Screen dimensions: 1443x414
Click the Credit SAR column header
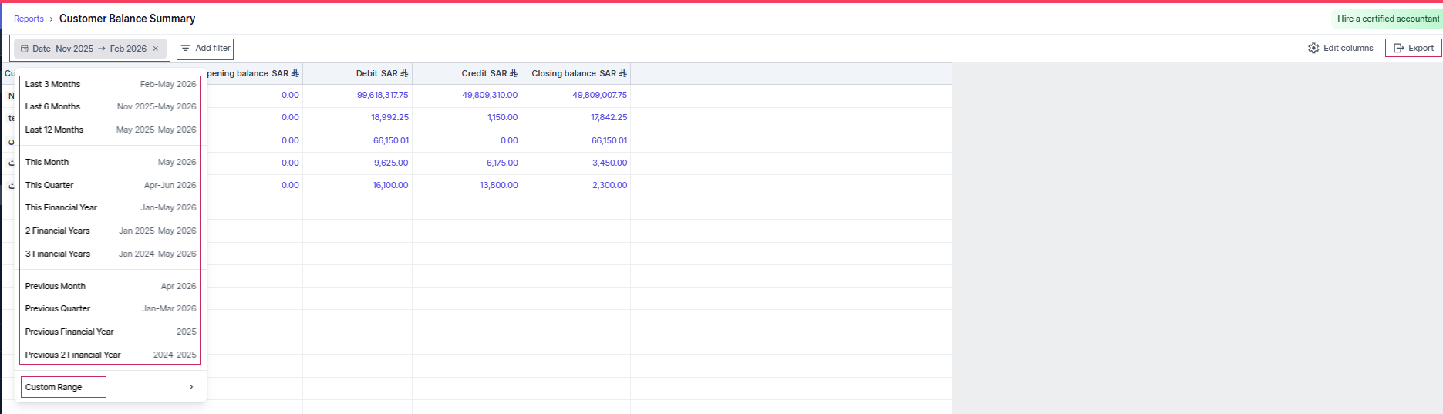(x=467, y=73)
